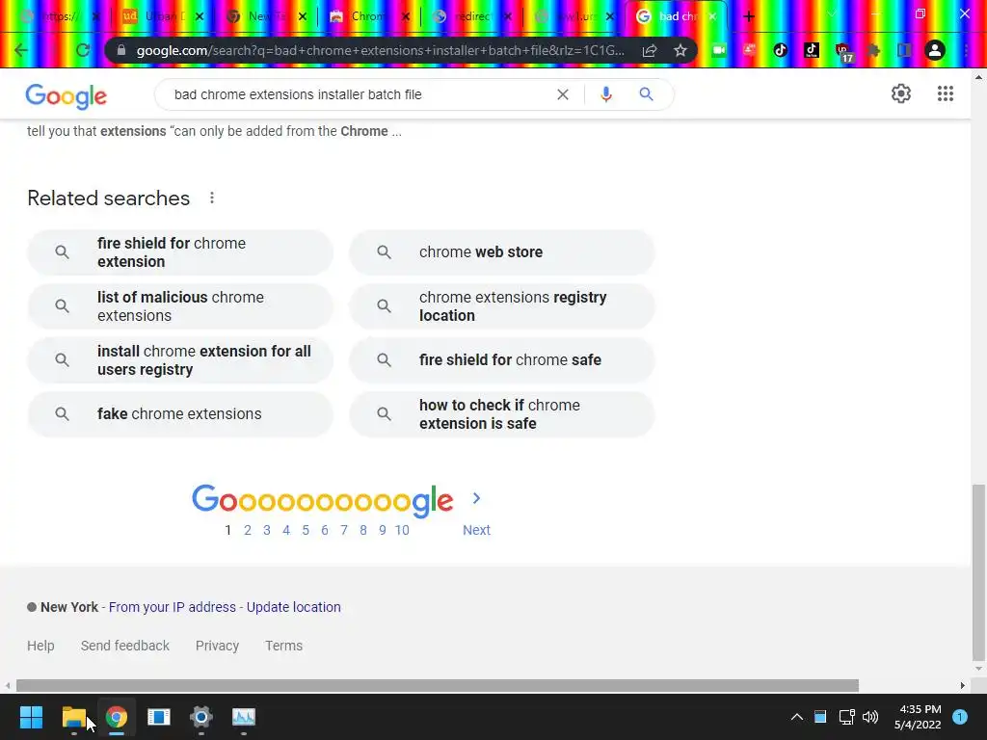The image size is (987, 740).
Task: Go to next results page via arrow
Action: 476,498
